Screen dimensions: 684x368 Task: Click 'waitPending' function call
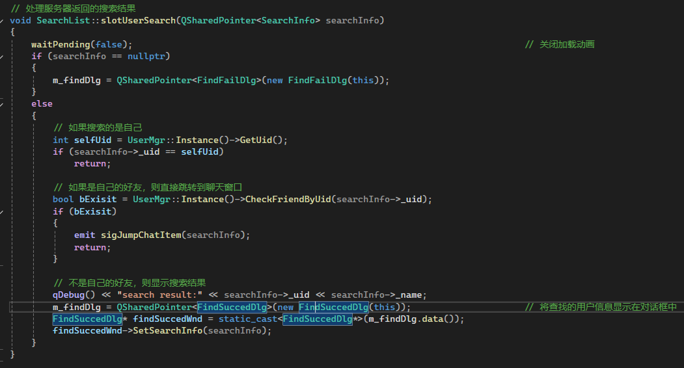pos(61,44)
